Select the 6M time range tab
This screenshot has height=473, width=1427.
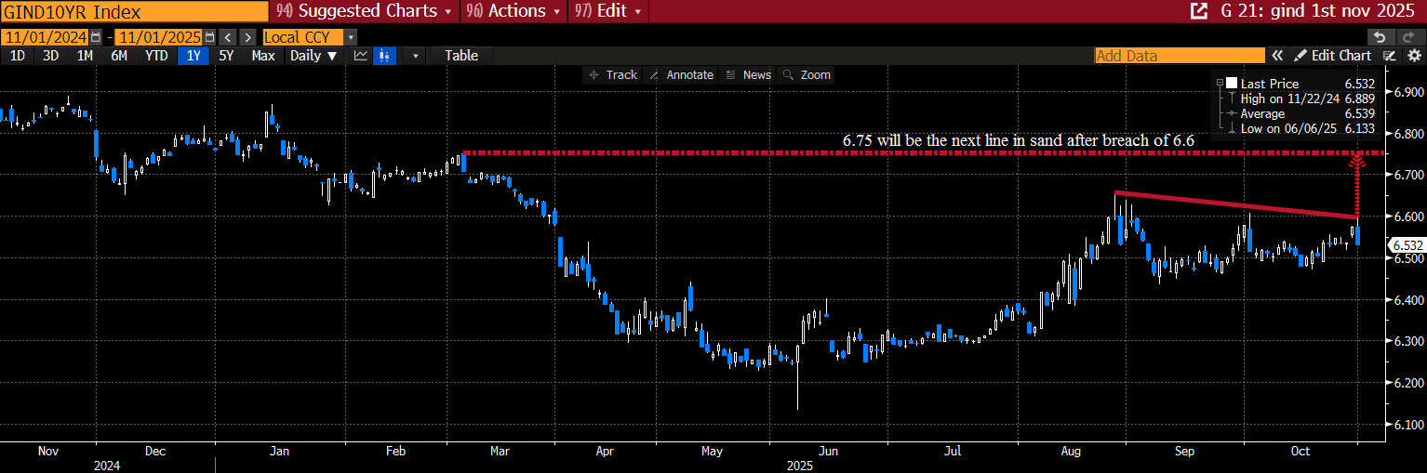(x=119, y=56)
